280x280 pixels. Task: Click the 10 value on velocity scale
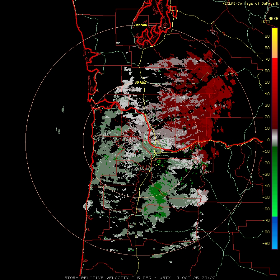coord(267,128)
